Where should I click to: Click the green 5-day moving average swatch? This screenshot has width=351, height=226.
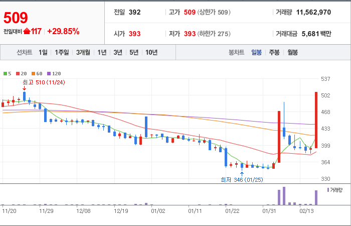click(x=5, y=73)
